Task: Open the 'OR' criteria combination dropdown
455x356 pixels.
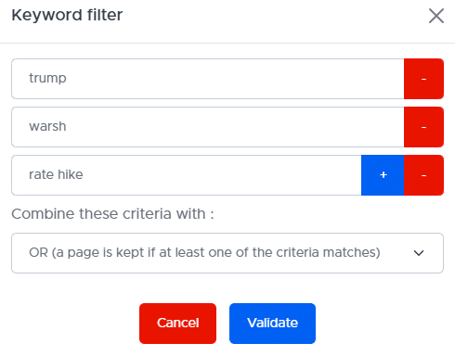Action: coord(227,253)
